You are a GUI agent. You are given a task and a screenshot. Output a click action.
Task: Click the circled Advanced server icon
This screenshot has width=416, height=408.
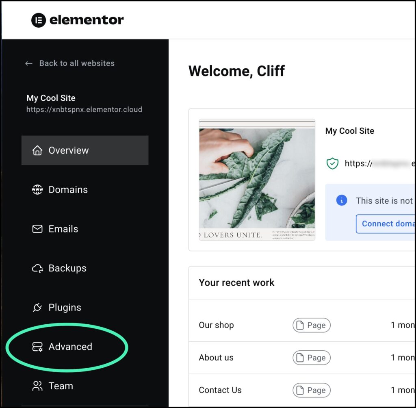[x=37, y=347]
